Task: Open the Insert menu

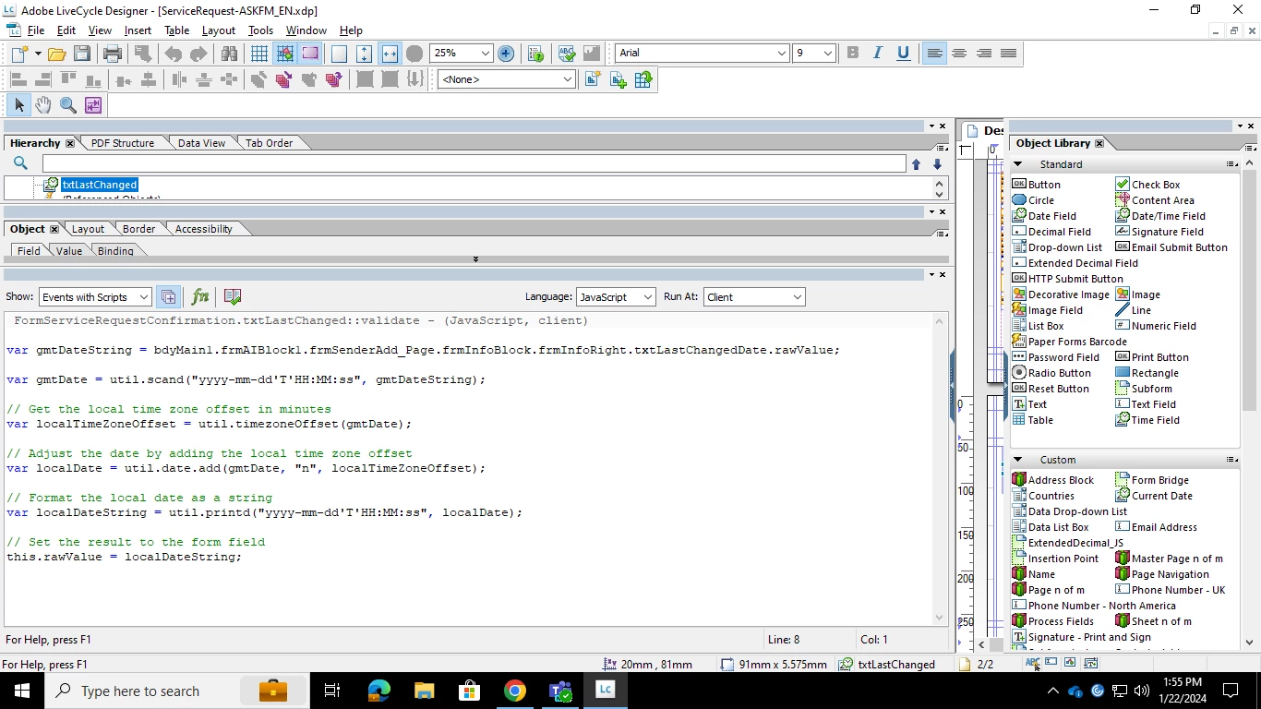Action: coord(138,30)
